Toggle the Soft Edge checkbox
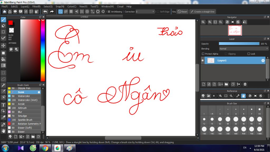 (158, 12)
